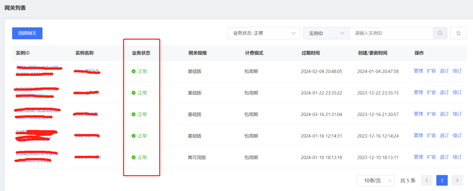Click the 业务状态 column header
Screen dimensions: 473x191
pyautogui.click(x=141, y=53)
